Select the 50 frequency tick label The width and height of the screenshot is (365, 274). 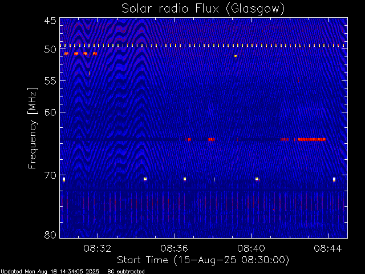coord(50,50)
